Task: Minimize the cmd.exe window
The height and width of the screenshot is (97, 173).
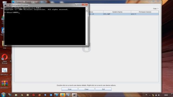Action: coord(76,5)
